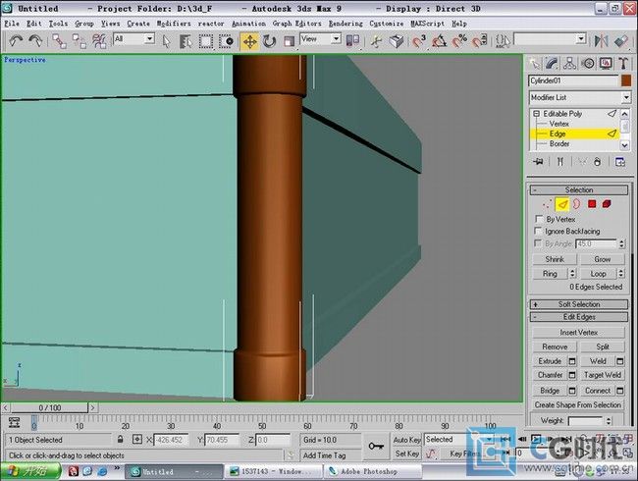638x481 pixels.
Task: Collapse the Edit Edges rollout
Action: (x=579, y=317)
